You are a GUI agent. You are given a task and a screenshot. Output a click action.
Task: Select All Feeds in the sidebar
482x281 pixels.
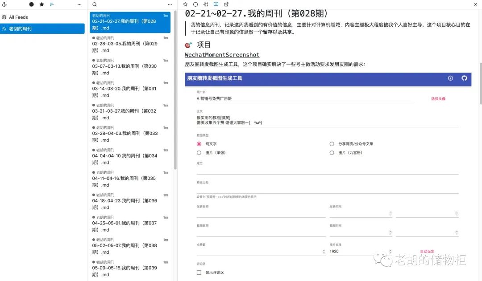42,17
